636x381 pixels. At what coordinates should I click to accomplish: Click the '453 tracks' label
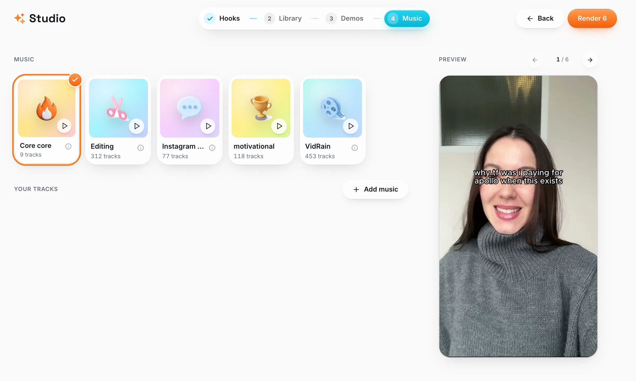320,156
